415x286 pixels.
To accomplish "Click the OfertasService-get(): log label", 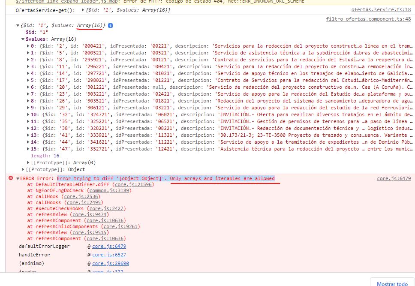I will coord(45,10).
